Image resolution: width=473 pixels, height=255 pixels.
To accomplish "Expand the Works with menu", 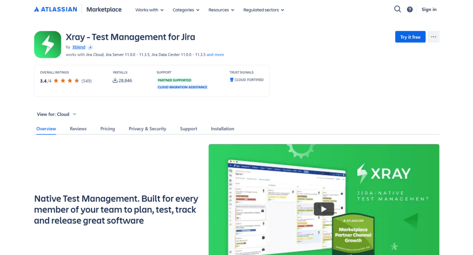I will (x=149, y=10).
